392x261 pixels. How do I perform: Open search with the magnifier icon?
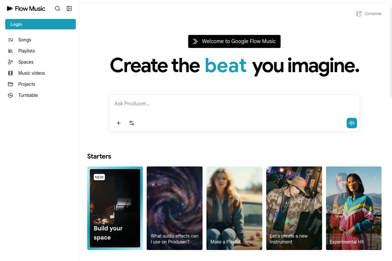click(57, 9)
